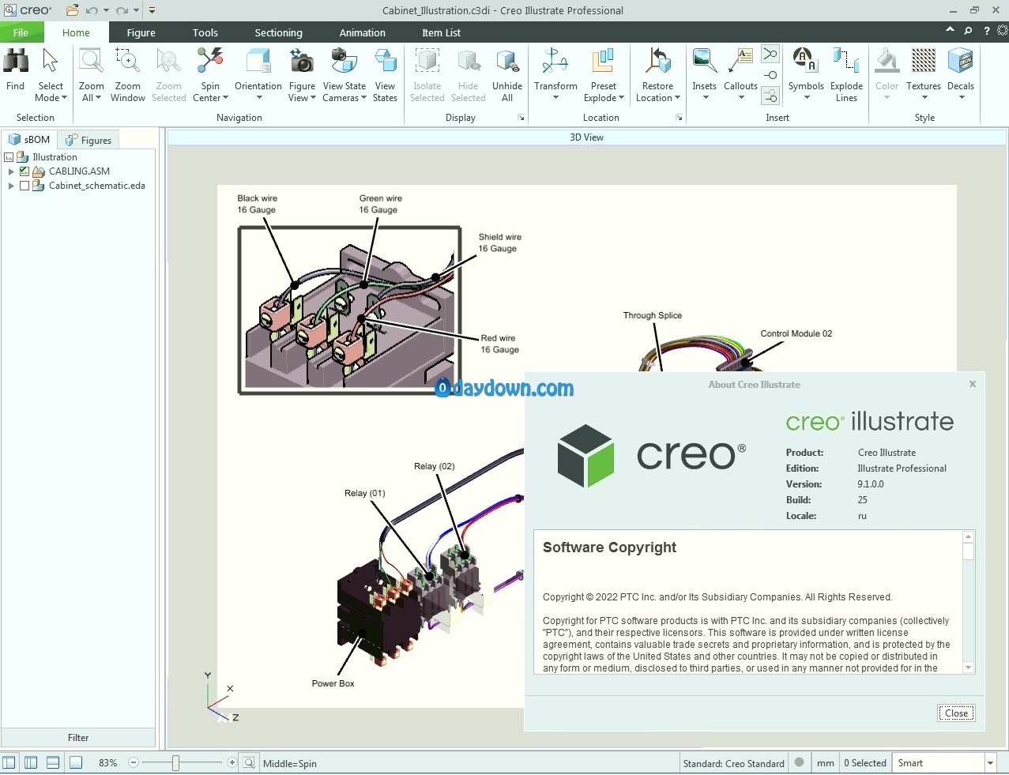Click Close in the About dialog

tap(956, 713)
